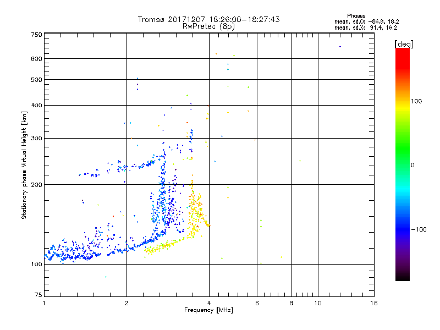Image resolution: width=440 pixels, height=330 pixels.
Task: Click the y-axis tick label "100" in kilometers
Action: [36, 265]
